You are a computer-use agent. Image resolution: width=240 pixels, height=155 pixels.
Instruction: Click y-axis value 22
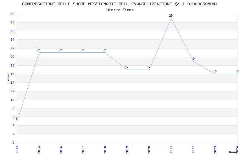(x=12, y=48)
